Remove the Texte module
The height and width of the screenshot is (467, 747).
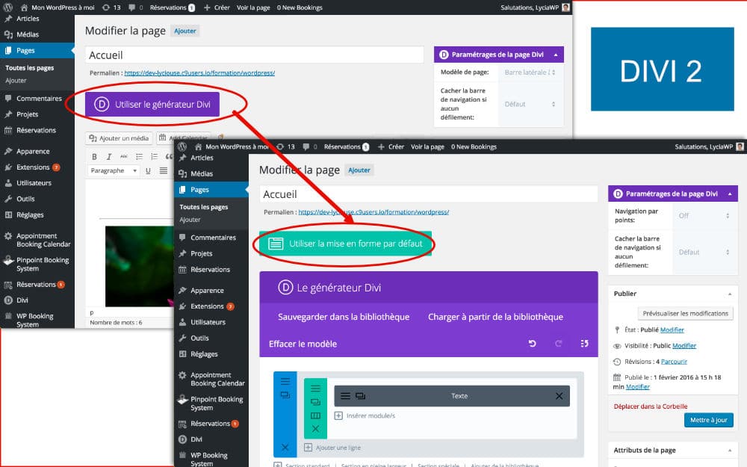[559, 396]
